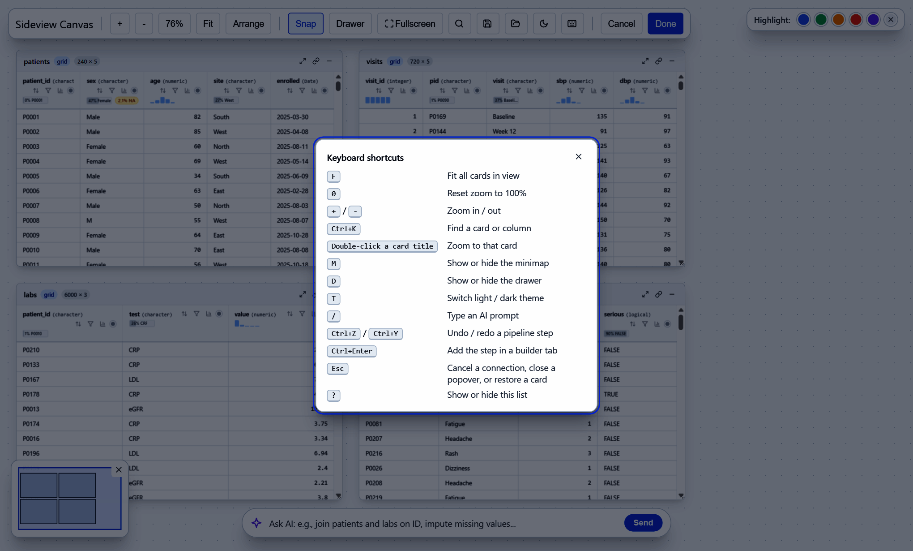Click the Cancel button
This screenshot has width=913, height=551.
[x=621, y=24]
